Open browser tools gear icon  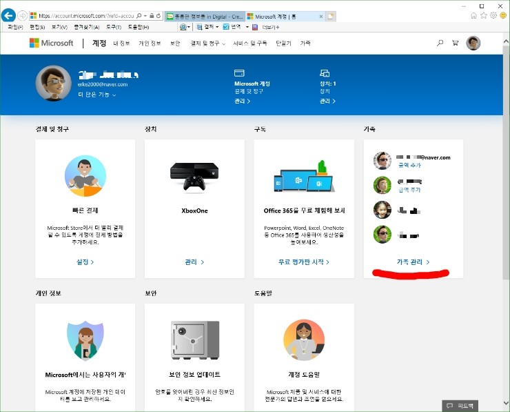493,15
